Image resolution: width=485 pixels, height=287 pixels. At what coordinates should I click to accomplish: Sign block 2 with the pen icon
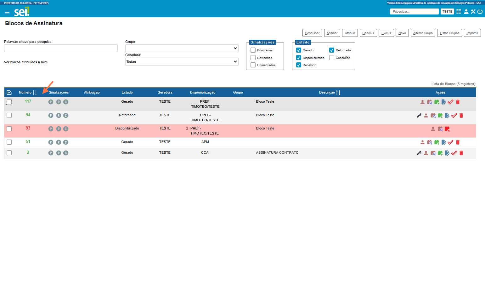[419, 153]
